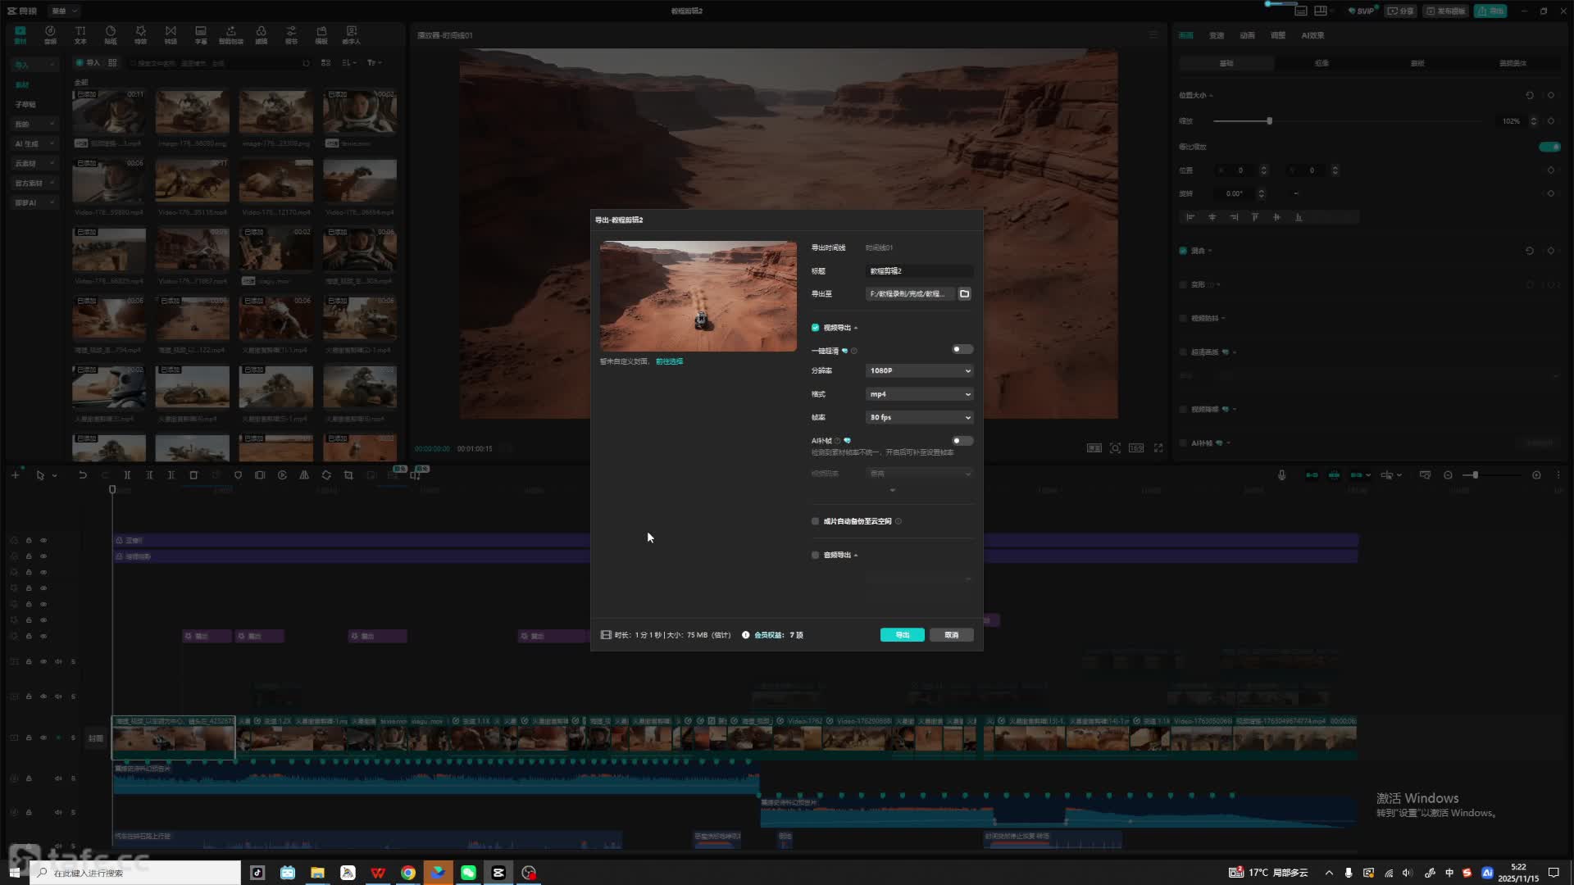Uncheck the 视频导出 checkbox

pos(815,328)
